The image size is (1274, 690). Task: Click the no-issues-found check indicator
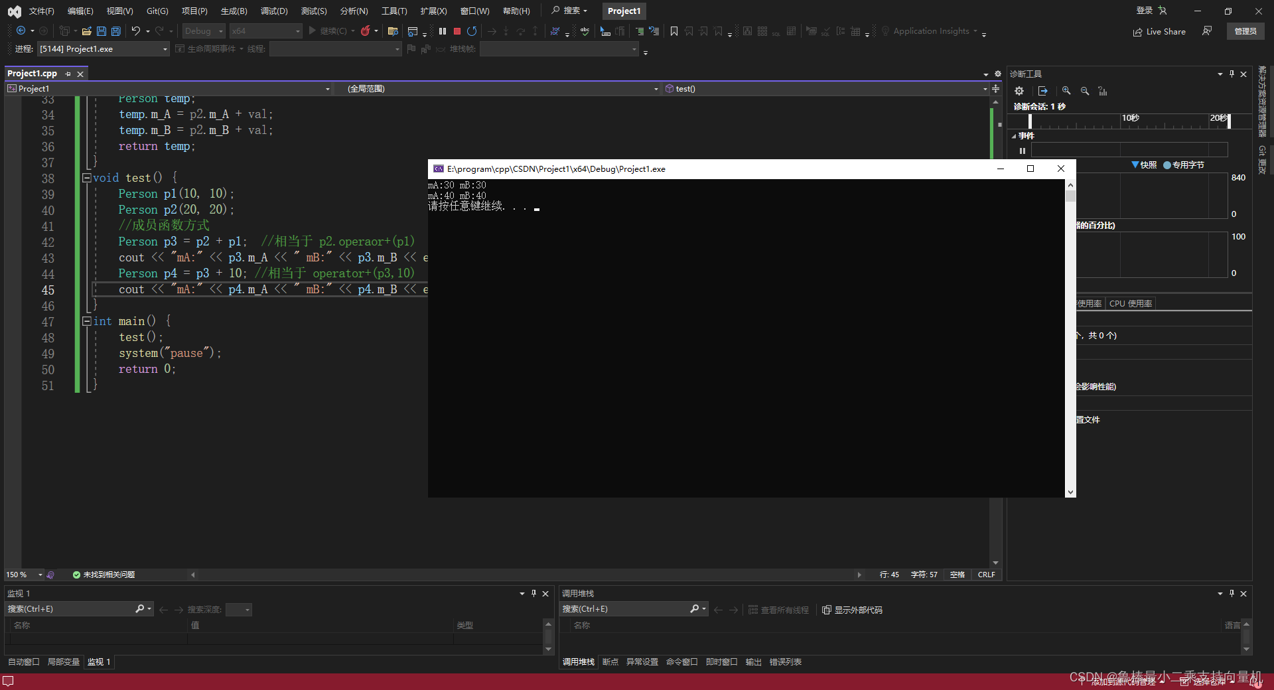click(104, 575)
